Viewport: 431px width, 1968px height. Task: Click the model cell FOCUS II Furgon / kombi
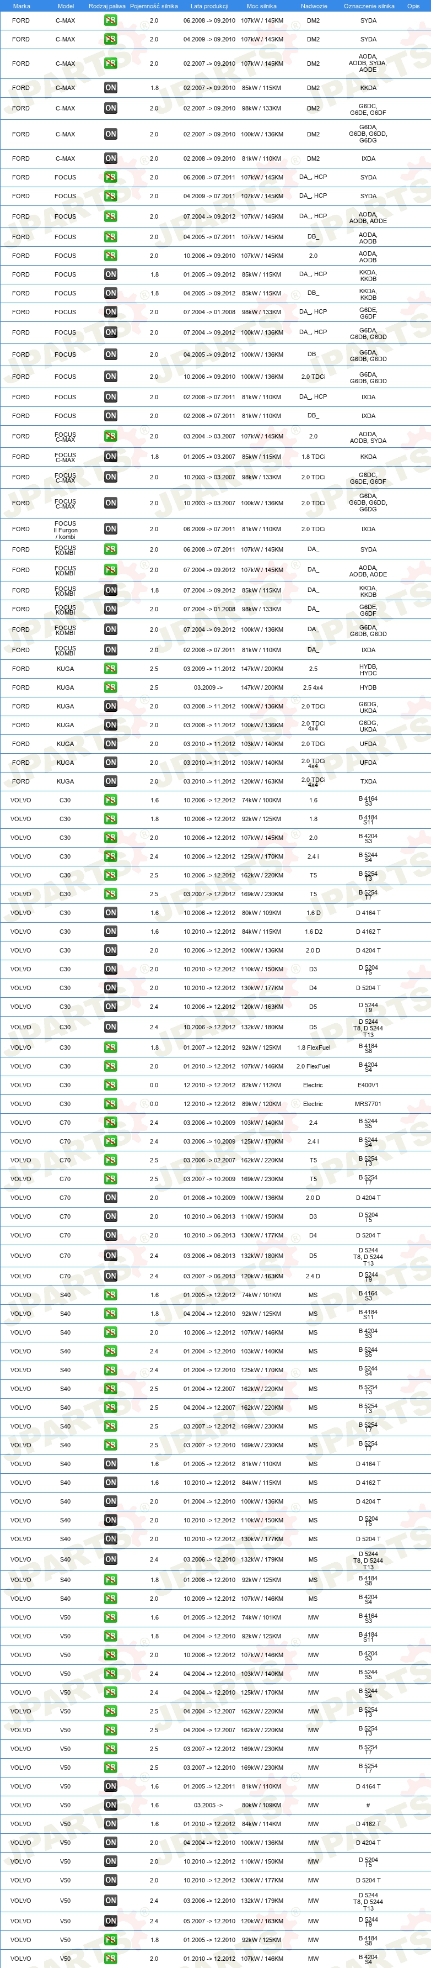tap(66, 530)
